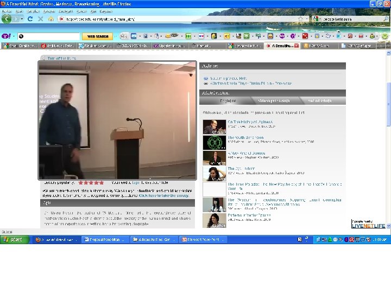This screenshot has width=391, height=293.
Task: Switch to the Updates browser tab
Action: [x=171, y=46]
